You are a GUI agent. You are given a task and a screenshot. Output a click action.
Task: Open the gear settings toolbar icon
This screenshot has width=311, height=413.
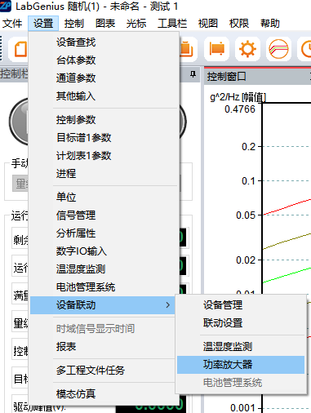[247, 49]
